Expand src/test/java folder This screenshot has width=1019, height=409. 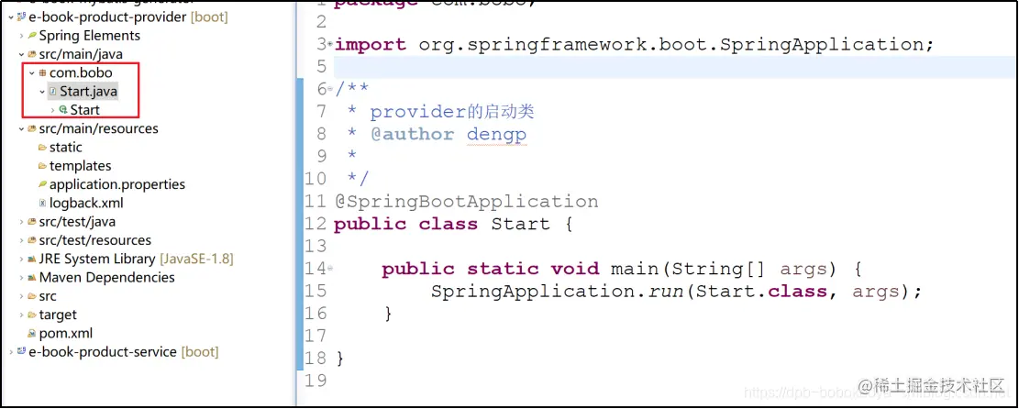tap(22, 222)
